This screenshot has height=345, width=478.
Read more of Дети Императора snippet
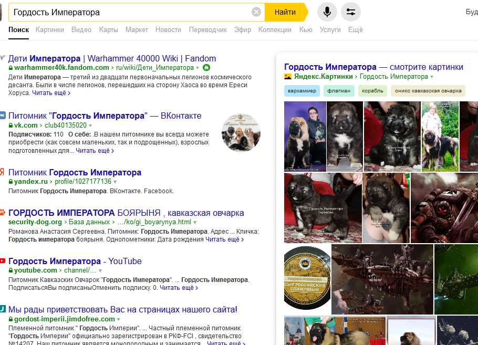(51, 93)
